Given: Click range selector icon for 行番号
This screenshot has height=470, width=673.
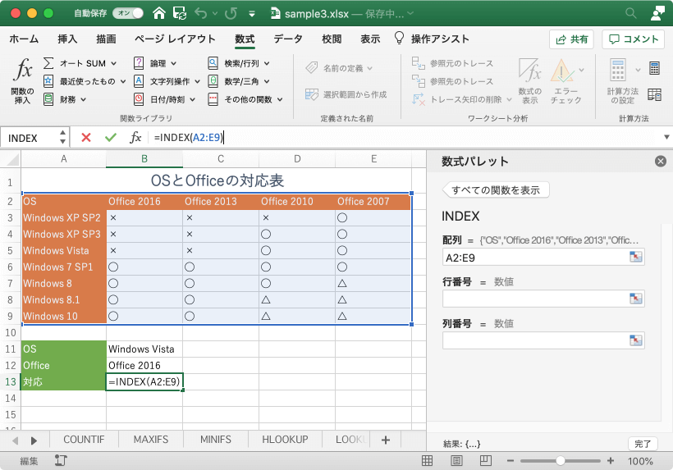Looking at the screenshot, I should [x=636, y=299].
